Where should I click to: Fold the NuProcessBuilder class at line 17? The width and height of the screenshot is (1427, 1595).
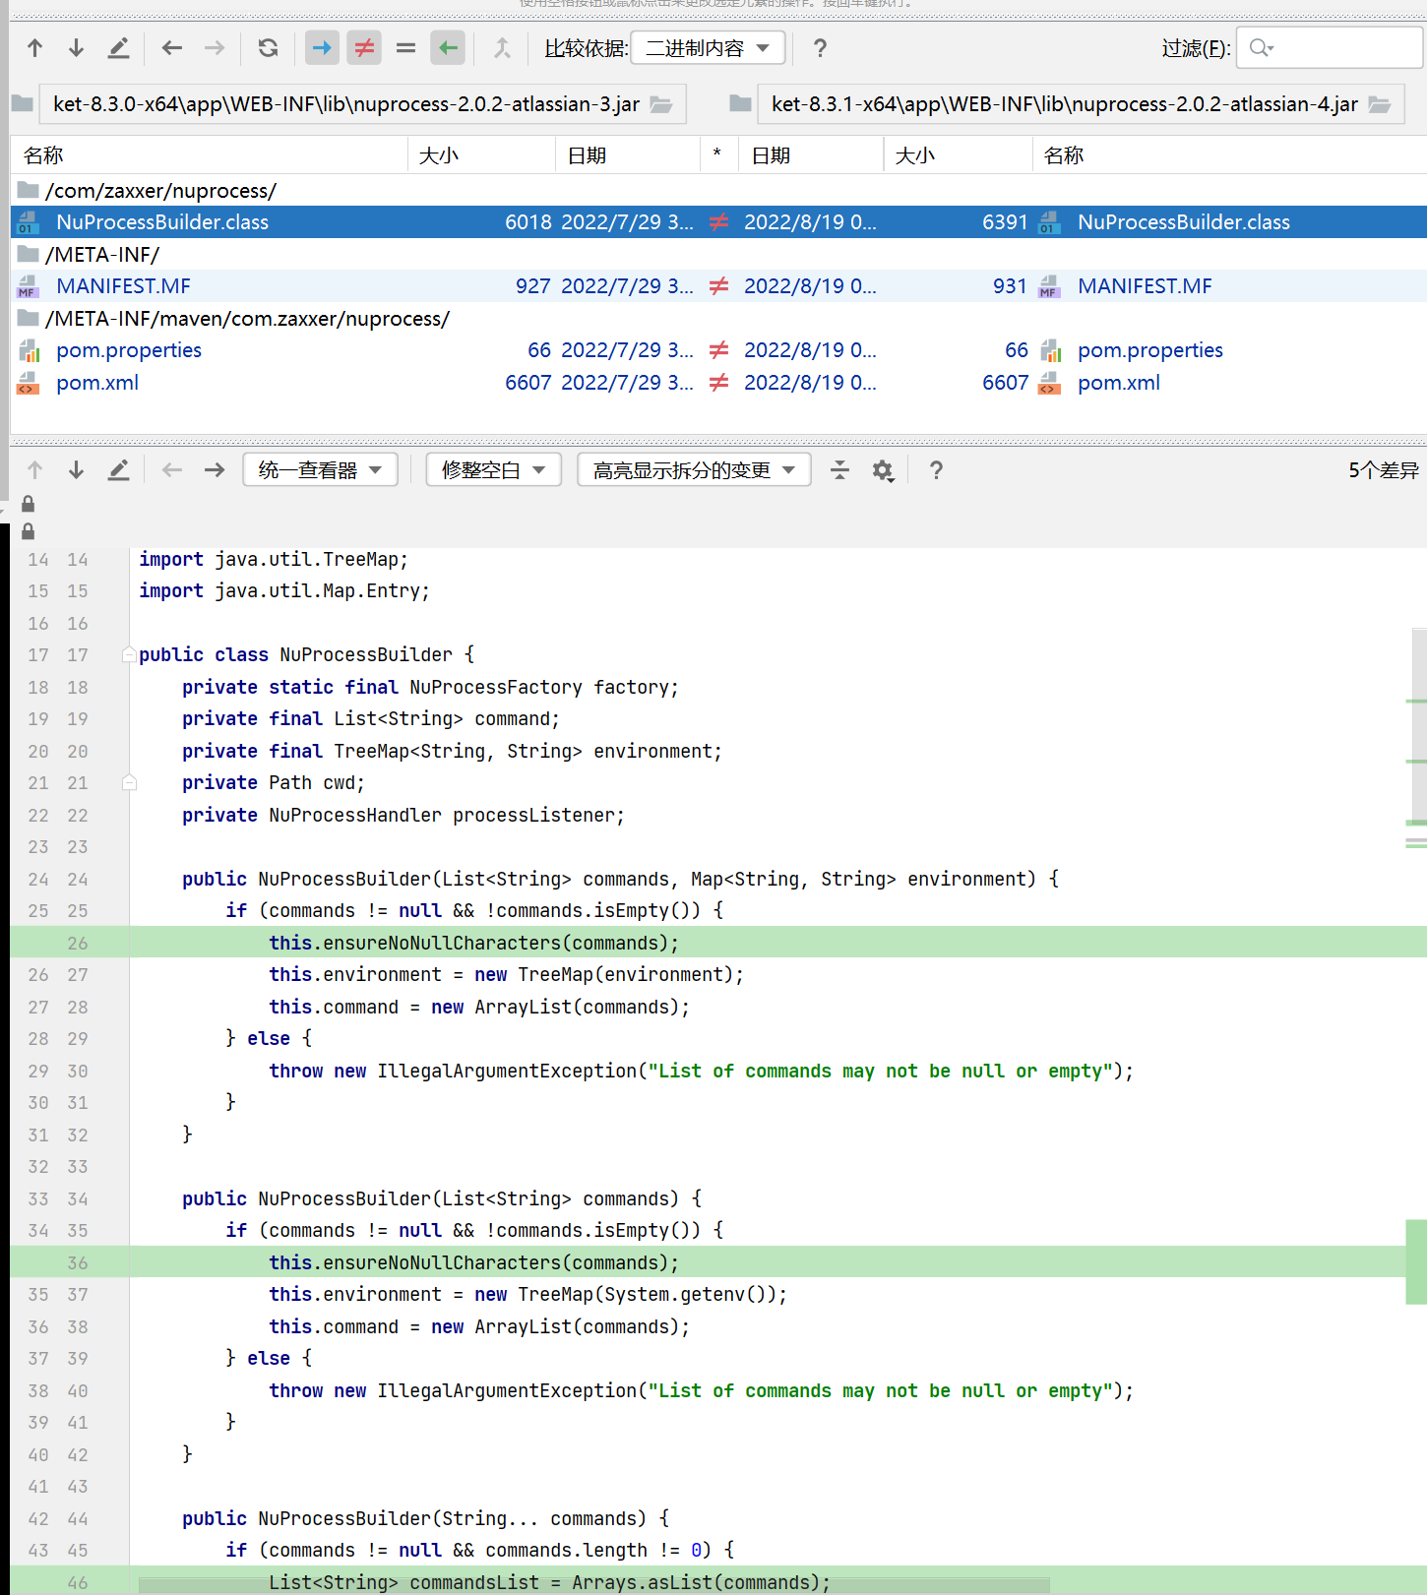(129, 655)
